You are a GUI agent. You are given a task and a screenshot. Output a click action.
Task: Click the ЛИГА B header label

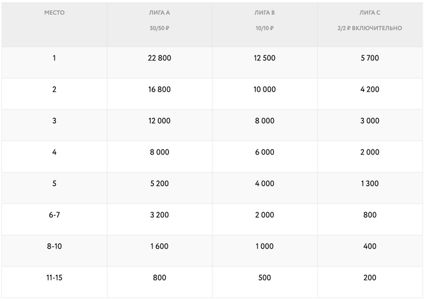point(265,13)
